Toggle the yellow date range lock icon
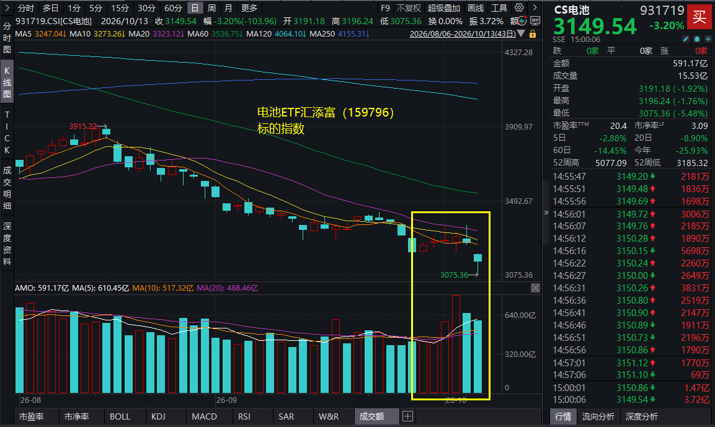Image resolution: width=715 pixels, height=427 pixels. pyautogui.click(x=533, y=34)
